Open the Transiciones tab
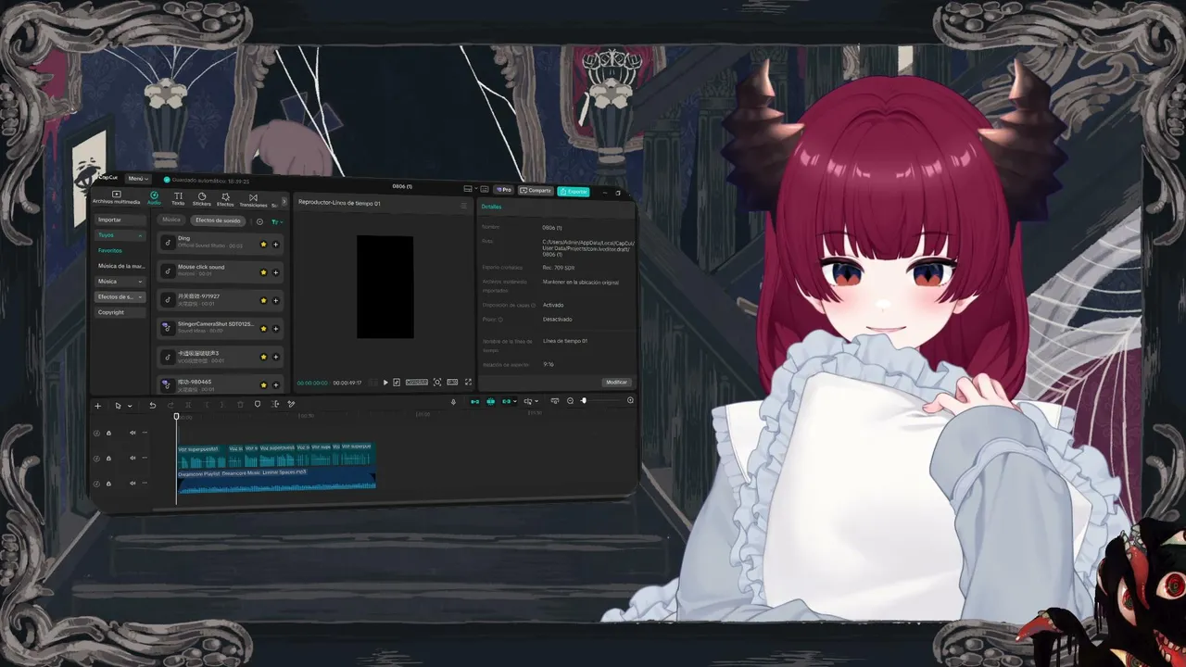Viewport: 1186px width, 667px height. [x=253, y=200]
